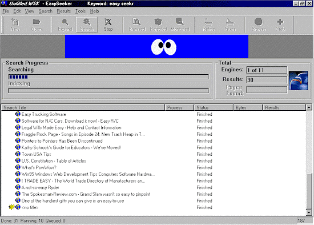Click the EasySeeker title bar app icon
Viewport: 314px width, 225px height.
(x=5, y=3)
